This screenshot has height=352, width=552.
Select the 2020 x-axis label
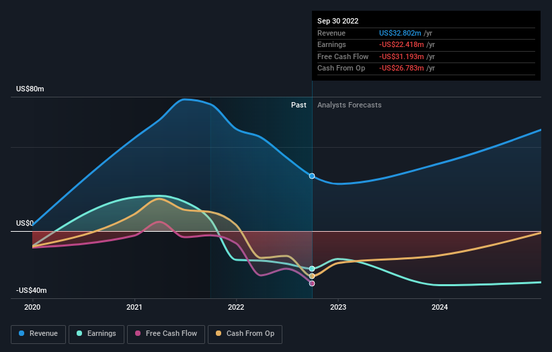tap(32, 308)
